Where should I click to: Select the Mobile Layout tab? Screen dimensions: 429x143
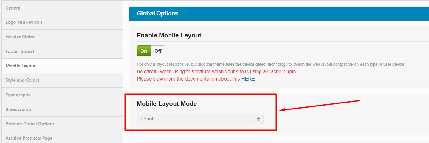pos(21,66)
